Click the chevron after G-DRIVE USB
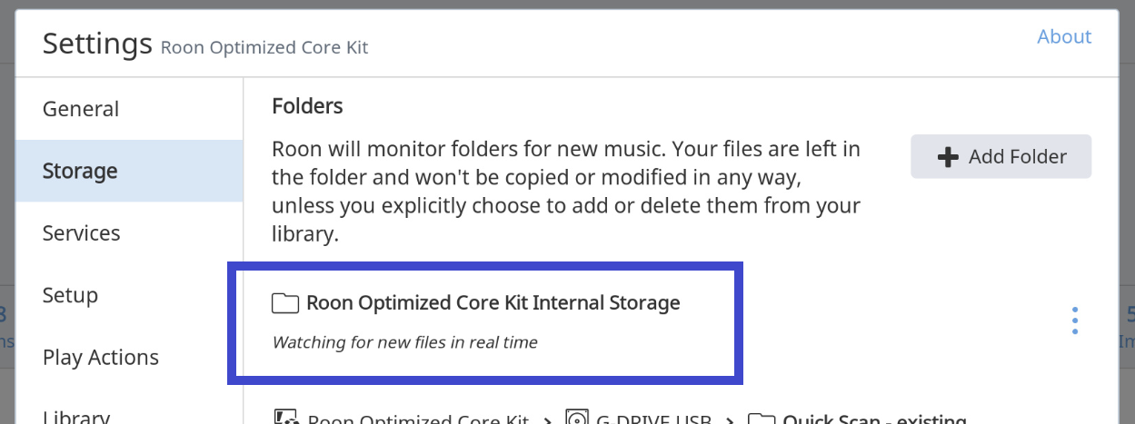This screenshot has width=1135, height=424. click(730, 420)
